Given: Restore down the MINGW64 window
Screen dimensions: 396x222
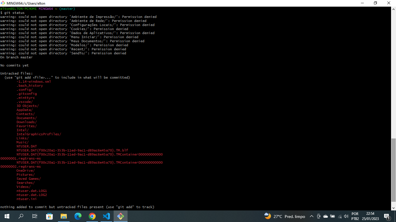Looking at the screenshot, I should click(375, 3).
